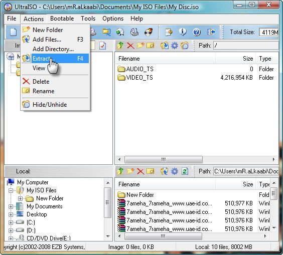Click the toolbar icon left of the Information icon

pos(169,32)
